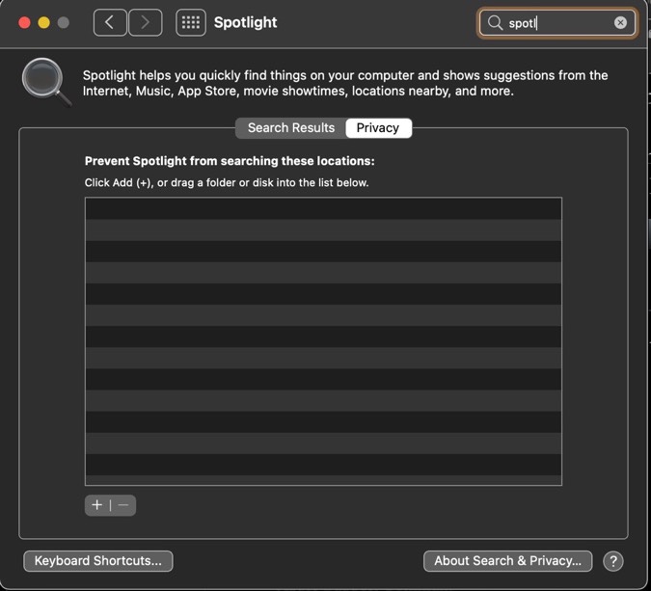The image size is (651, 591).
Task: Add a location with the plus button
Action: pyautogui.click(x=97, y=505)
